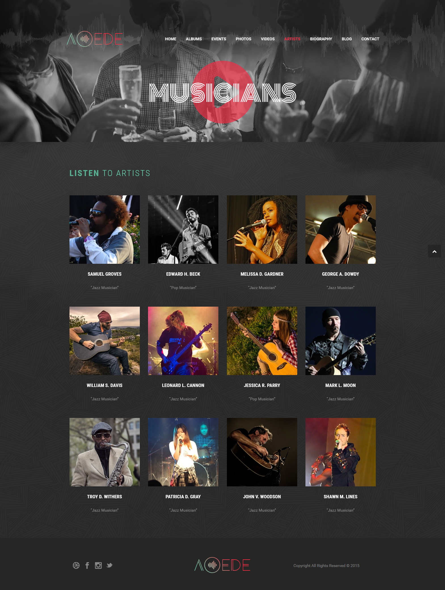The width and height of the screenshot is (445, 590).
Task: Click the AOEDE logo in footer
Action: (x=222, y=565)
